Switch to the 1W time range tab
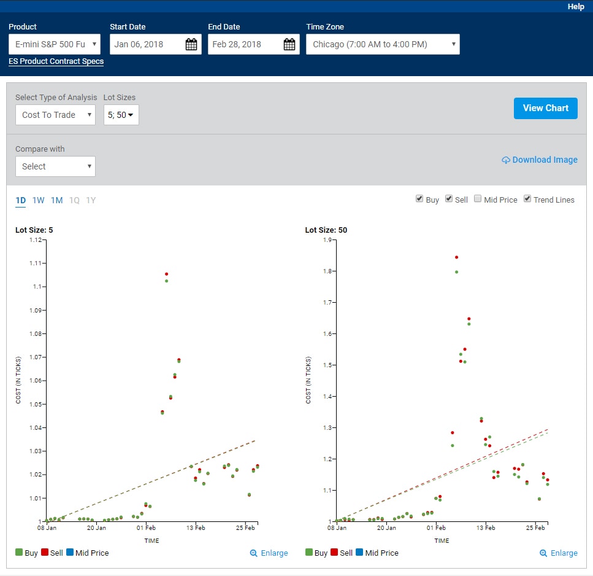This screenshot has height=576, width=593. tap(38, 200)
